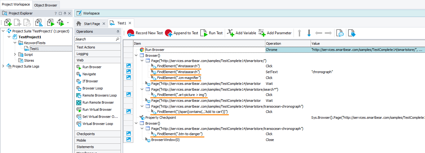Viewport: 425px width, 153px height.
Task: Select the Navigate operation in Web list
Action: (x=89, y=74)
